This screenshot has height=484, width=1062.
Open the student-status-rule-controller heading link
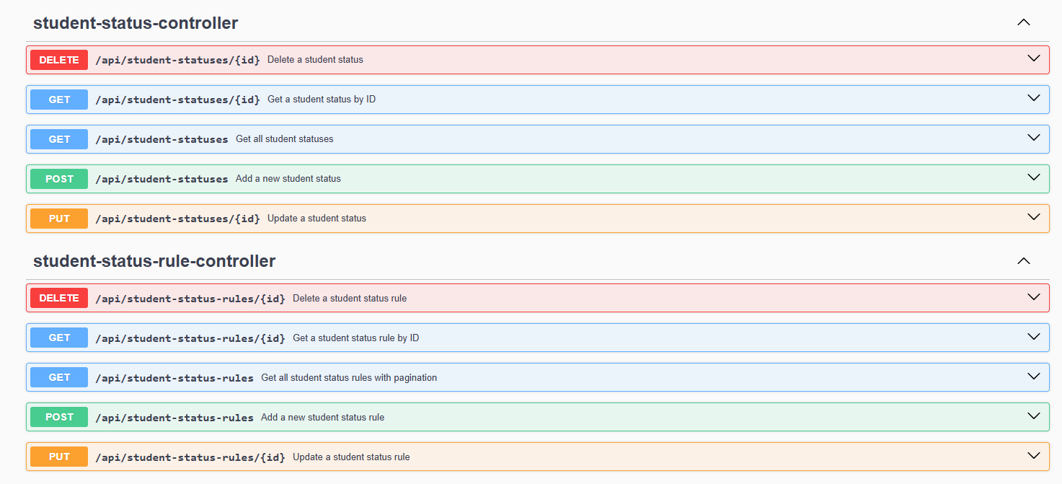click(x=154, y=261)
